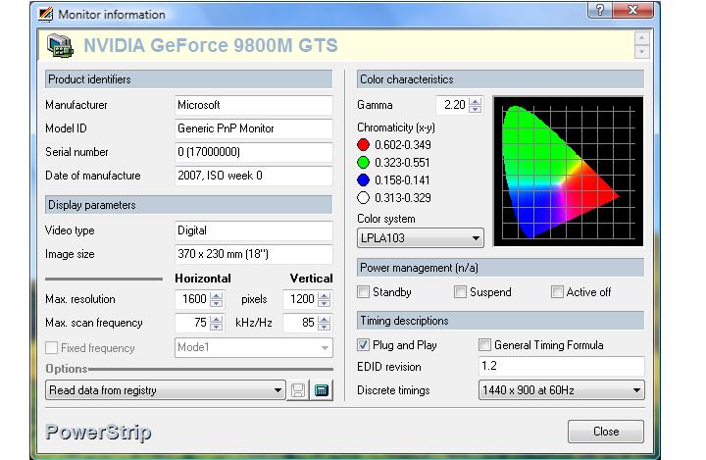Viewport: 706px width, 460px height.
Task: Click the Vertical column label
Action: tap(311, 279)
